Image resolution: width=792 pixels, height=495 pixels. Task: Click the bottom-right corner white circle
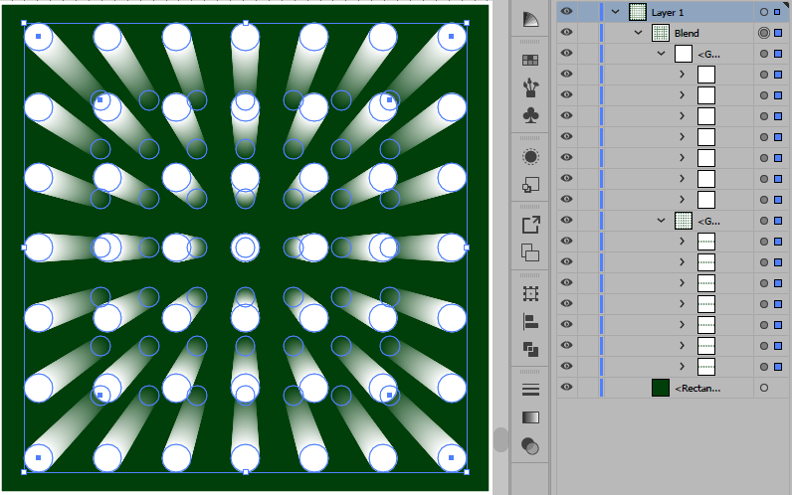[452, 458]
